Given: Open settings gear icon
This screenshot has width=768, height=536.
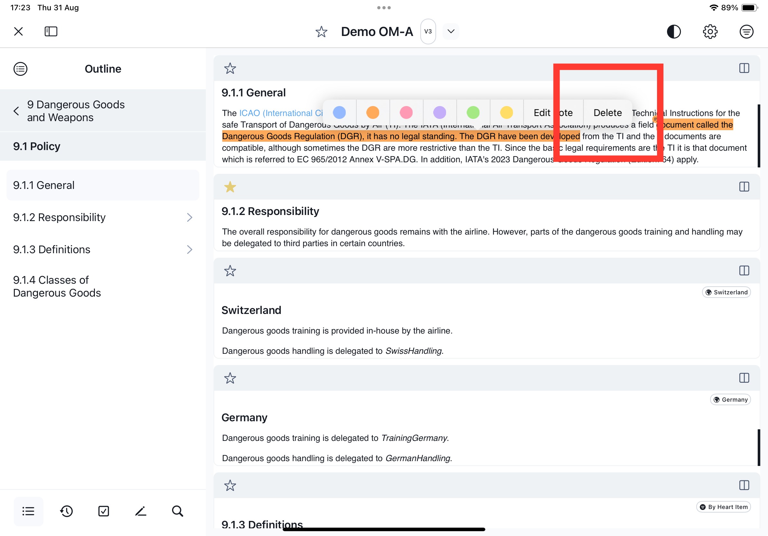Looking at the screenshot, I should tap(710, 31).
